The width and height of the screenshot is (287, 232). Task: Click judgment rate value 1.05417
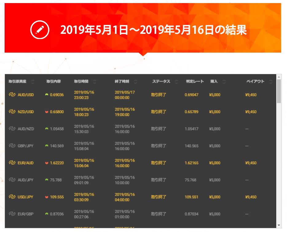(191, 129)
